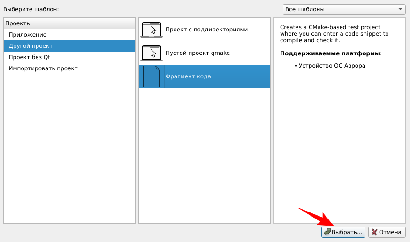
Task: Cancel the dialog with Отмена
Action: (387, 232)
